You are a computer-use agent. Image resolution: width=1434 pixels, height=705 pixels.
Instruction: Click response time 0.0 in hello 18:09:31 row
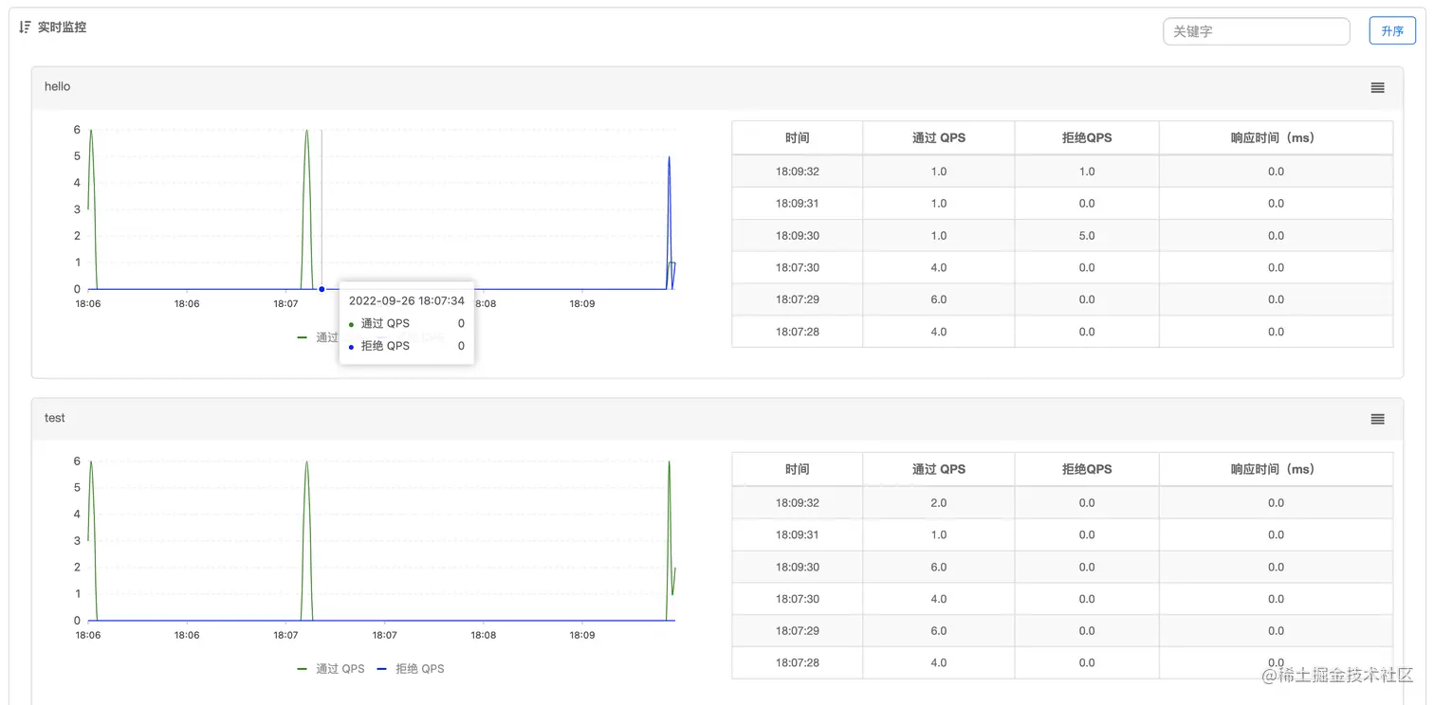click(x=1276, y=204)
